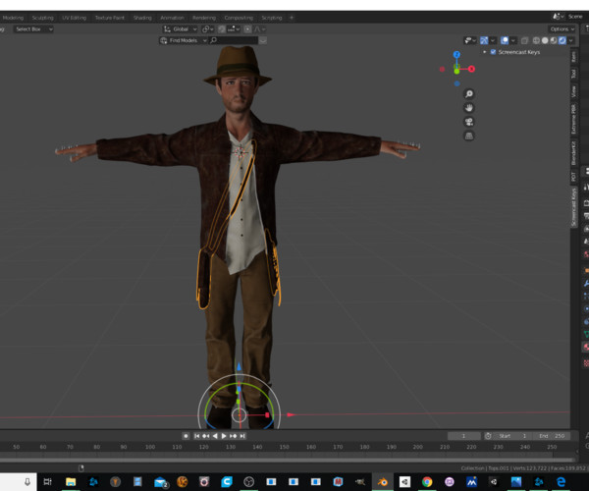Toggle the camera view gizmo

click(x=469, y=122)
